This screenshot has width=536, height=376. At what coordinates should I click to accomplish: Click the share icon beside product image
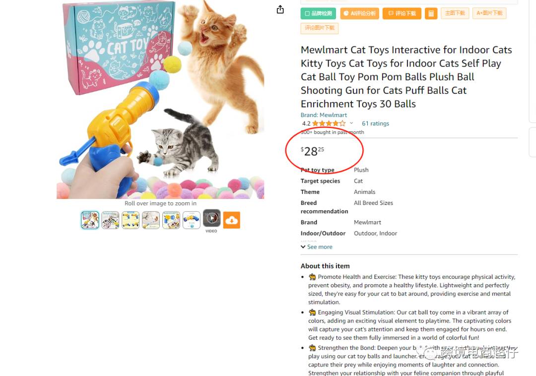point(280,9)
